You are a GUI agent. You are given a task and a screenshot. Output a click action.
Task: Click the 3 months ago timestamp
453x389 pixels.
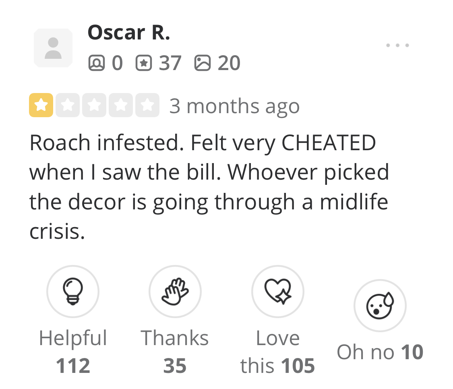[x=235, y=106]
